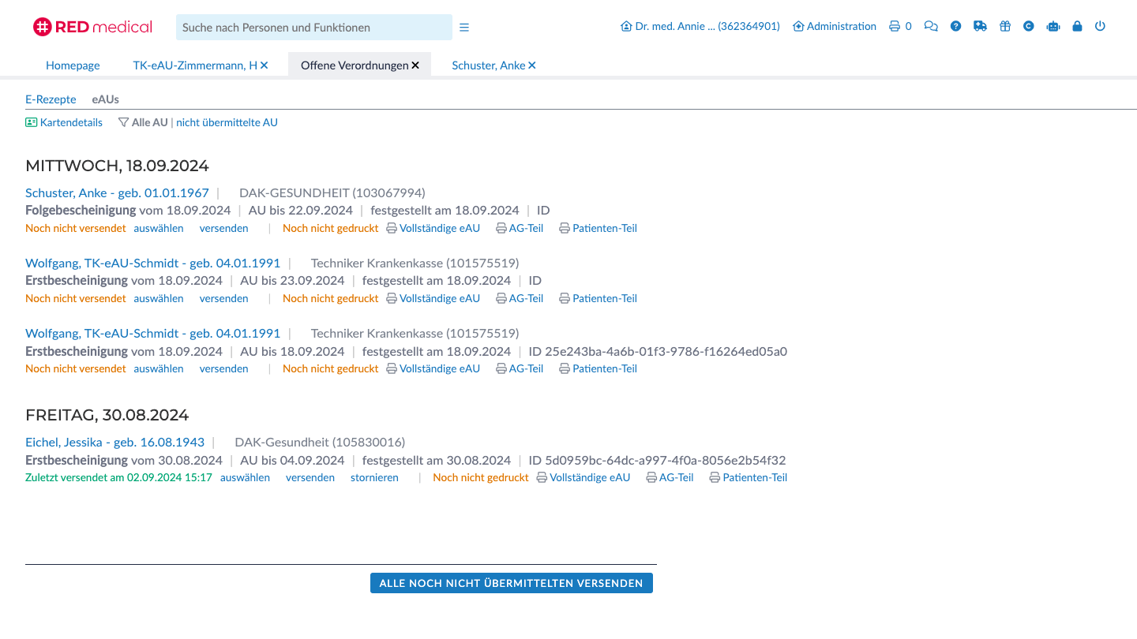This screenshot has height=639, width=1137.
Task: Print Patienten-Teil for Wolfgang AU bis 18.09.2024
Action: pyautogui.click(x=598, y=368)
